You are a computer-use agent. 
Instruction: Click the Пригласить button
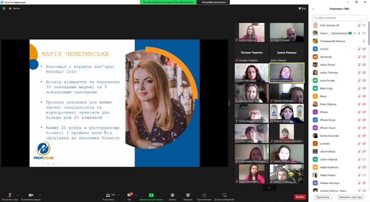click(322, 197)
